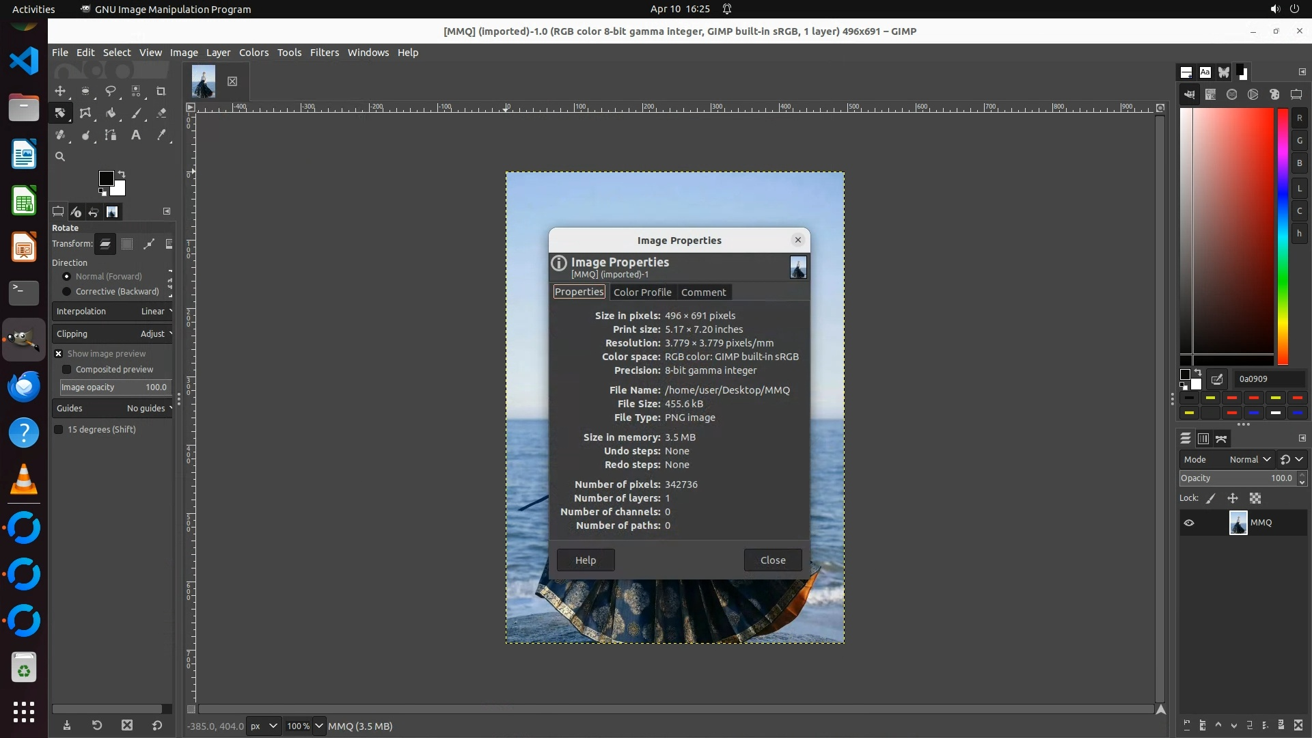The width and height of the screenshot is (1312, 738).
Task: Enable Composited preview checkbox
Action: [x=67, y=370]
